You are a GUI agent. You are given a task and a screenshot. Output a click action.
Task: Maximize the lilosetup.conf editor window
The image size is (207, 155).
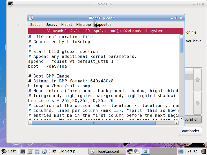(176, 18)
